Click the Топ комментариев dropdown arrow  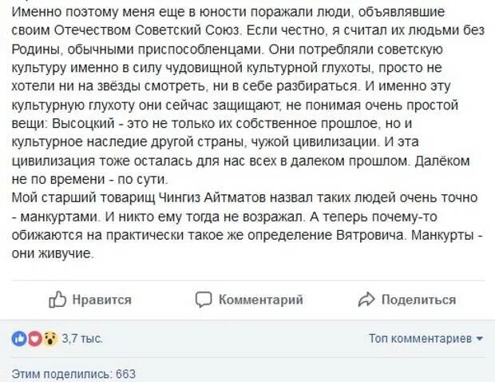coord(480,339)
